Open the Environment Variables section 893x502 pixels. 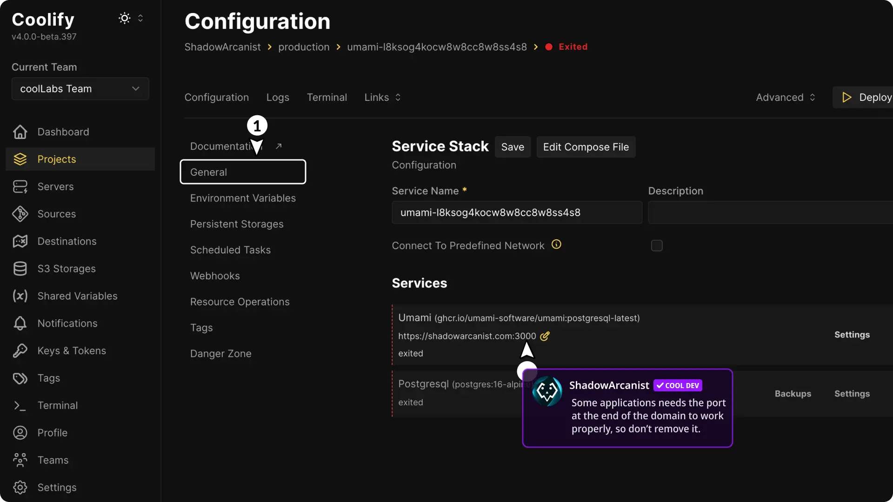click(x=243, y=198)
